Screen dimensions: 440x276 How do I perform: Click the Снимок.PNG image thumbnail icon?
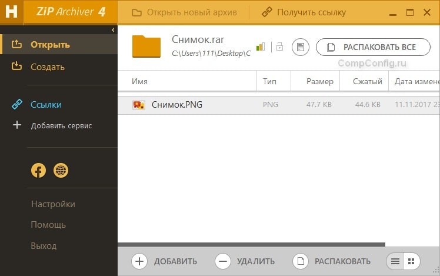[139, 105]
